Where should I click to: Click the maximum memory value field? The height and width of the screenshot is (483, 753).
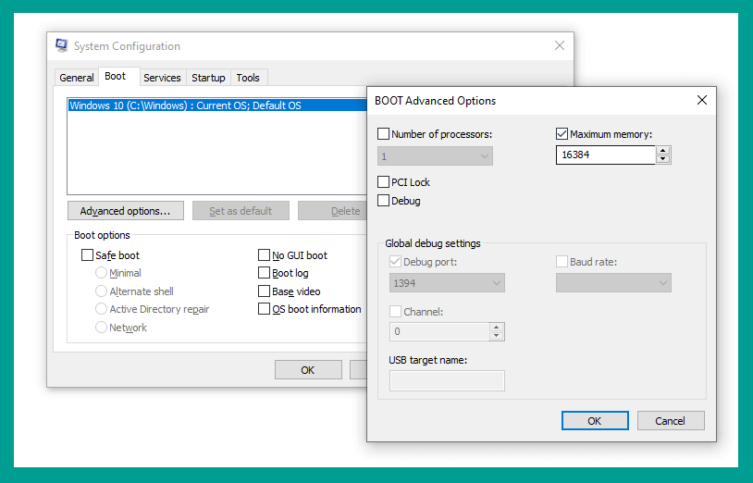[606, 155]
